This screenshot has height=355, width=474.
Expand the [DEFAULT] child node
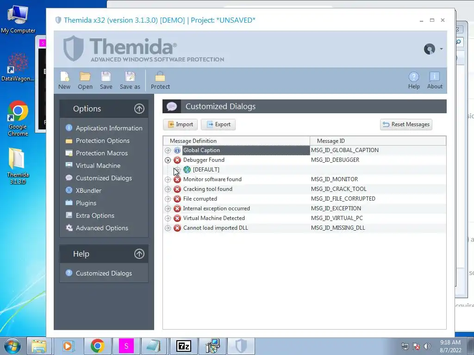tap(177, 170)
